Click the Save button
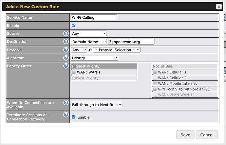Image resolution: width=226 pixels, height=145 pixels. [x=185, y=135]
